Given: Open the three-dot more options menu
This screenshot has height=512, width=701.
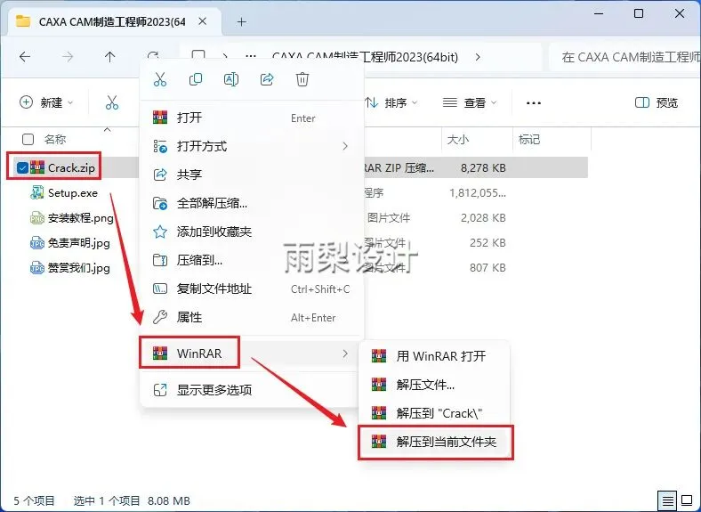Looking at the screenshot, I should point(534,103).
